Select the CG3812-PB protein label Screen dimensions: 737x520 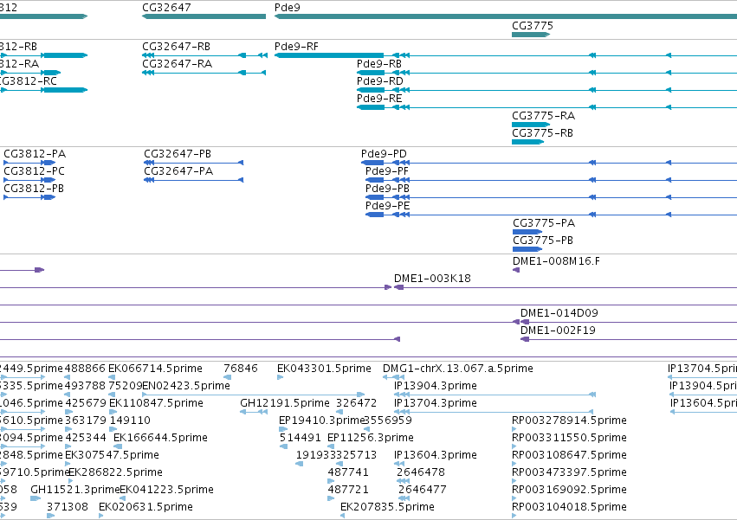(x=34, y=189)
